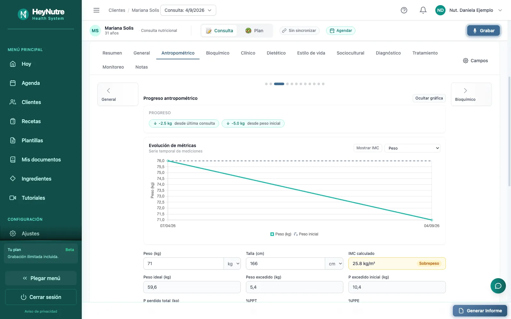Switch to the Plan view
This screenshot has height=319, width=511.
coord(255,31)
